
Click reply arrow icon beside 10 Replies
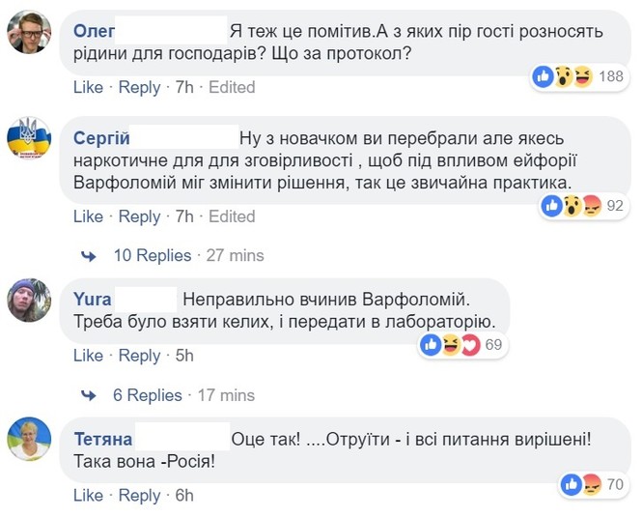89,256
